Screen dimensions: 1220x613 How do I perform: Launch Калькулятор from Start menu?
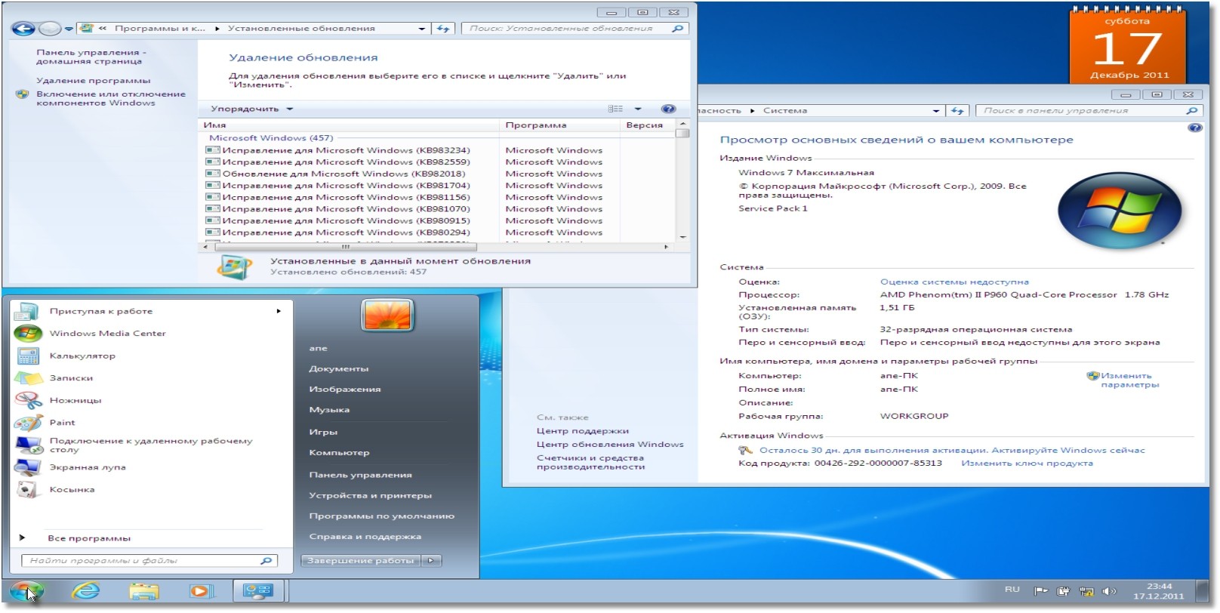(82, 356)
